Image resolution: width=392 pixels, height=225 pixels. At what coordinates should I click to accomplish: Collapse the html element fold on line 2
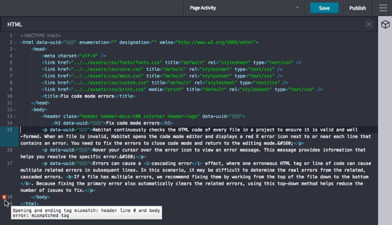click(16, 42)
